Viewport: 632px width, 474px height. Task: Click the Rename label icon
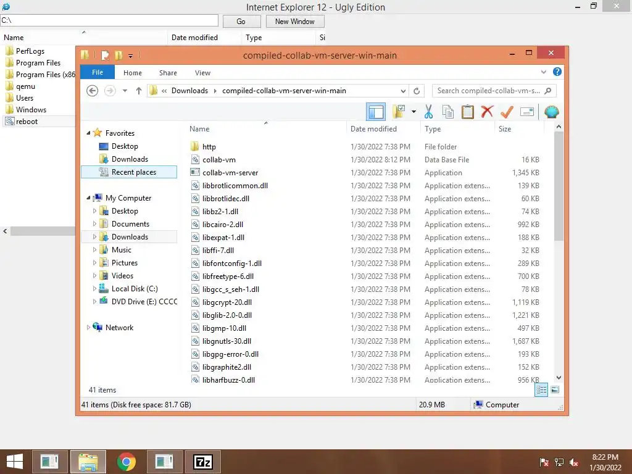[x=527, y=112]
